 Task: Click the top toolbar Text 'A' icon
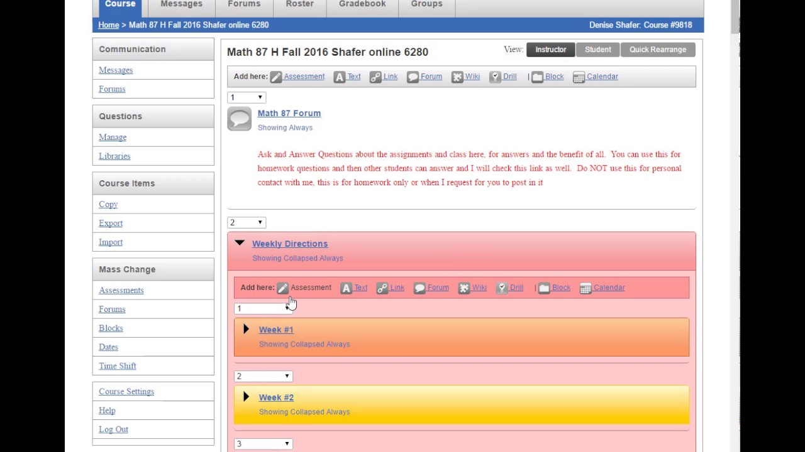coord(340,77)
